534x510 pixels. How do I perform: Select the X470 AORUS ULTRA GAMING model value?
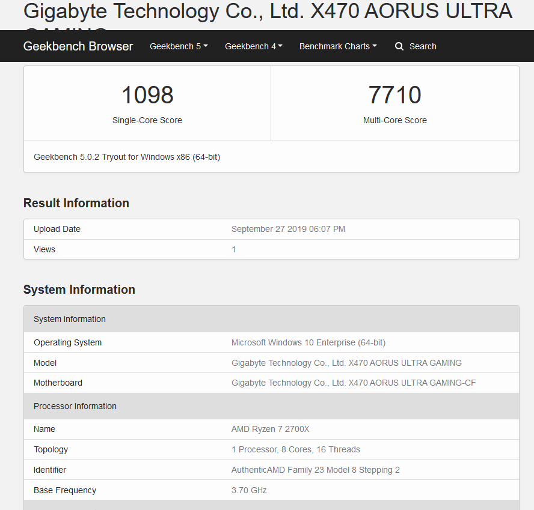347,363
